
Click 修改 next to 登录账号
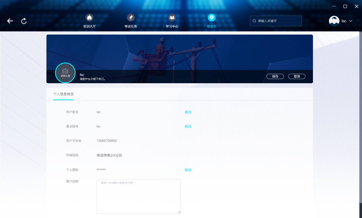click(x=188, y=126)
